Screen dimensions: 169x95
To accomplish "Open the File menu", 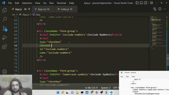I will pyautogui.click(x=10, y=3).
